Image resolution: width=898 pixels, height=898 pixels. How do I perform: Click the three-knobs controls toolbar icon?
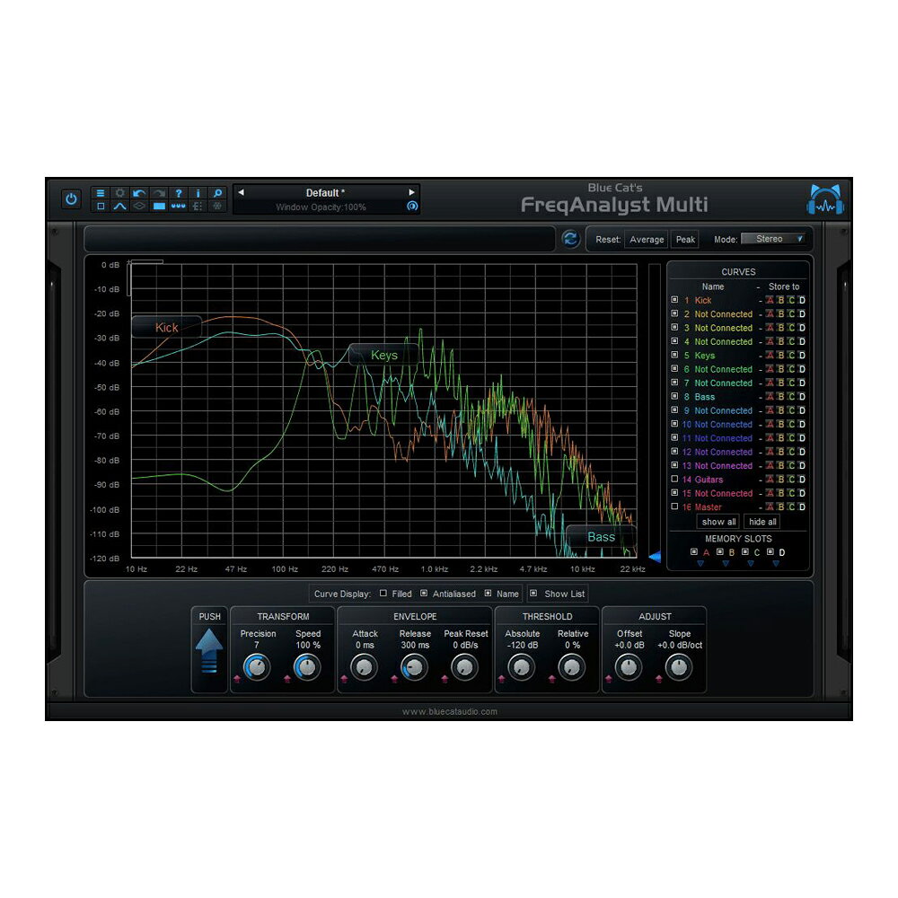178,207
